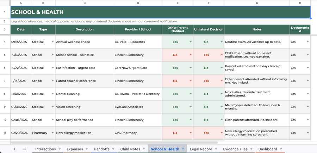317x153 pixels.
Task: Select the Dr. Patel – Pediatrics cell
Action: (x=138, y=42)
